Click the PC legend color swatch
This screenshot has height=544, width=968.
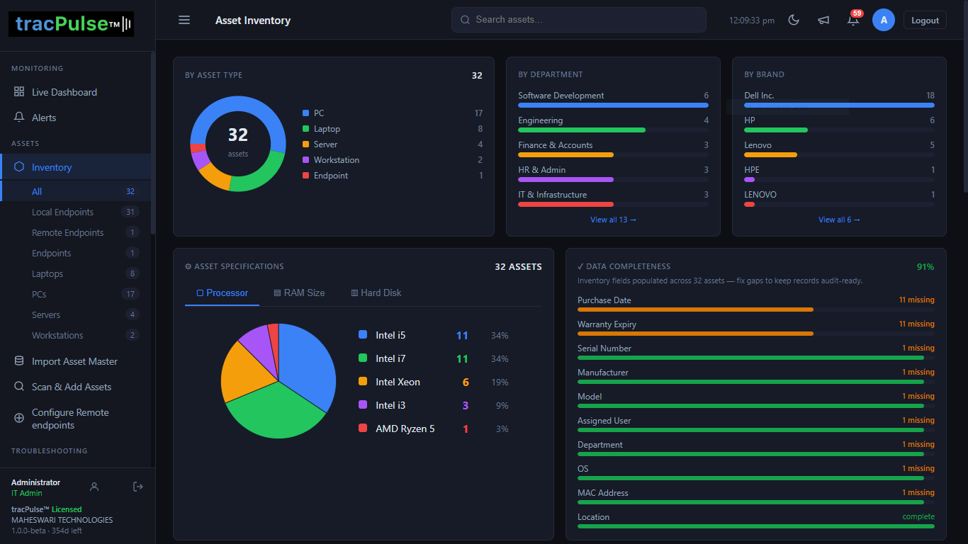pyautogui.click(x=306, y=113)
